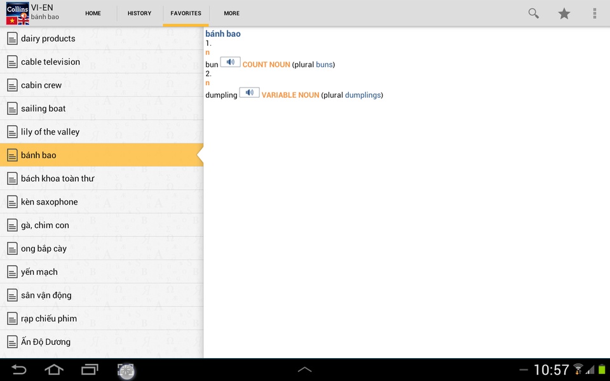This screenshot has height=381, width=610.
Task: Tap the Collins dictionary app logo
Action: coord(18,13)
